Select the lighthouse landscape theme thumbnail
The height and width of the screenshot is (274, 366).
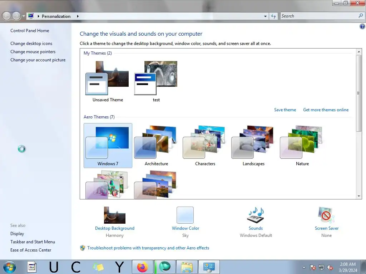coord(156,185)
